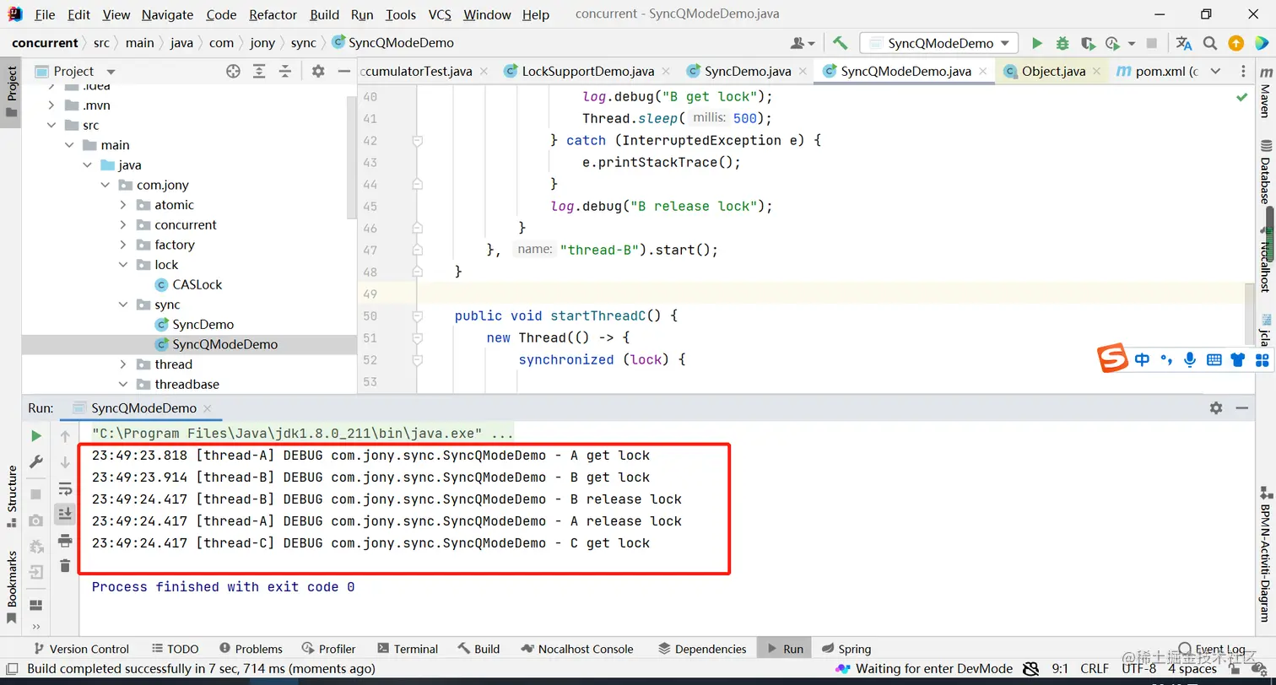Close the SyncDemo.java tab
1276x685 pixels.
click(802, 72)
